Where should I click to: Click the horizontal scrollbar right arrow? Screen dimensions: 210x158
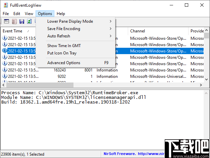click(201, 85)
